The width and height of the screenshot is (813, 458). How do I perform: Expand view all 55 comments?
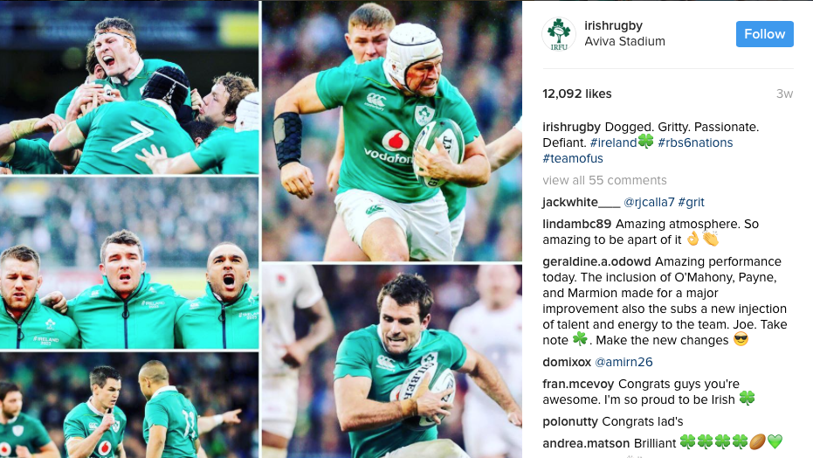coord(604,180)
